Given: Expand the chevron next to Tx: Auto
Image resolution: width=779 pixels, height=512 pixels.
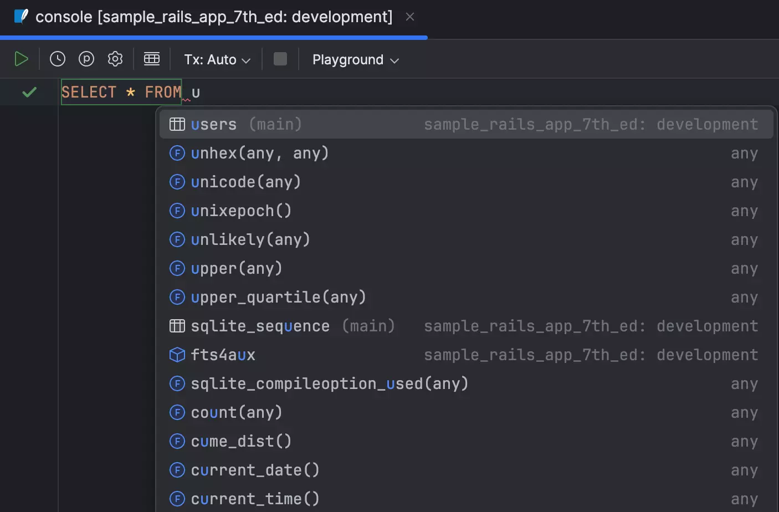Looking at the screenshot, I should [248, 59].
